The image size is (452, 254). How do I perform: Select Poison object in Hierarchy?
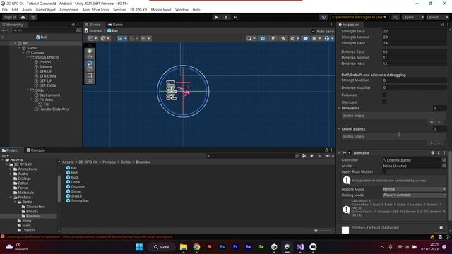coord(44,62)
